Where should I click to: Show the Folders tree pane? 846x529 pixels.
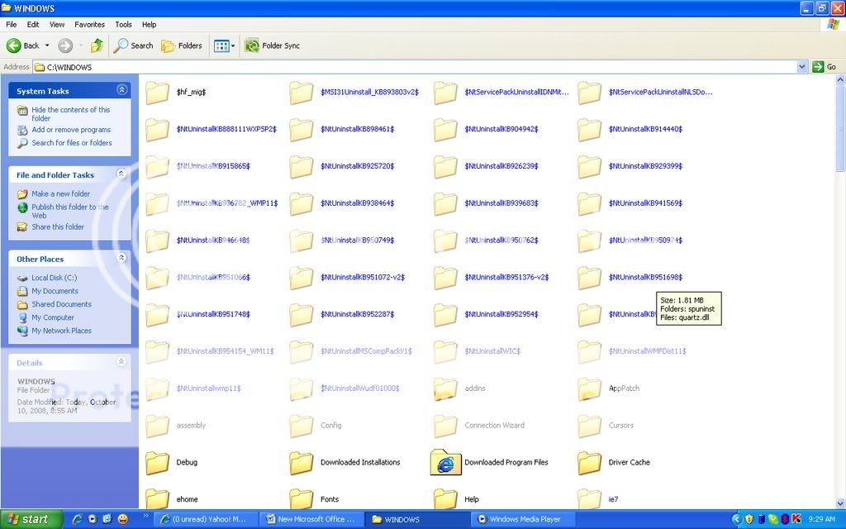click(x=181, y=46)
